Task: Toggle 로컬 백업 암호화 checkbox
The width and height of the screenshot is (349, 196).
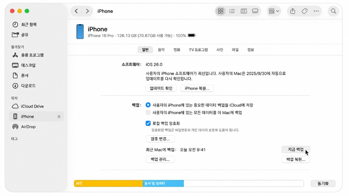Action: (x=148, y=123)
